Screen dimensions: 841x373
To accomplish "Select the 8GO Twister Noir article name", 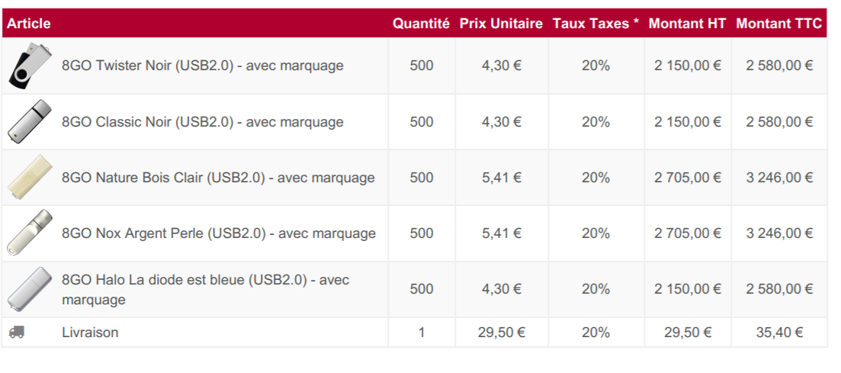I will (x=202, y=66).
